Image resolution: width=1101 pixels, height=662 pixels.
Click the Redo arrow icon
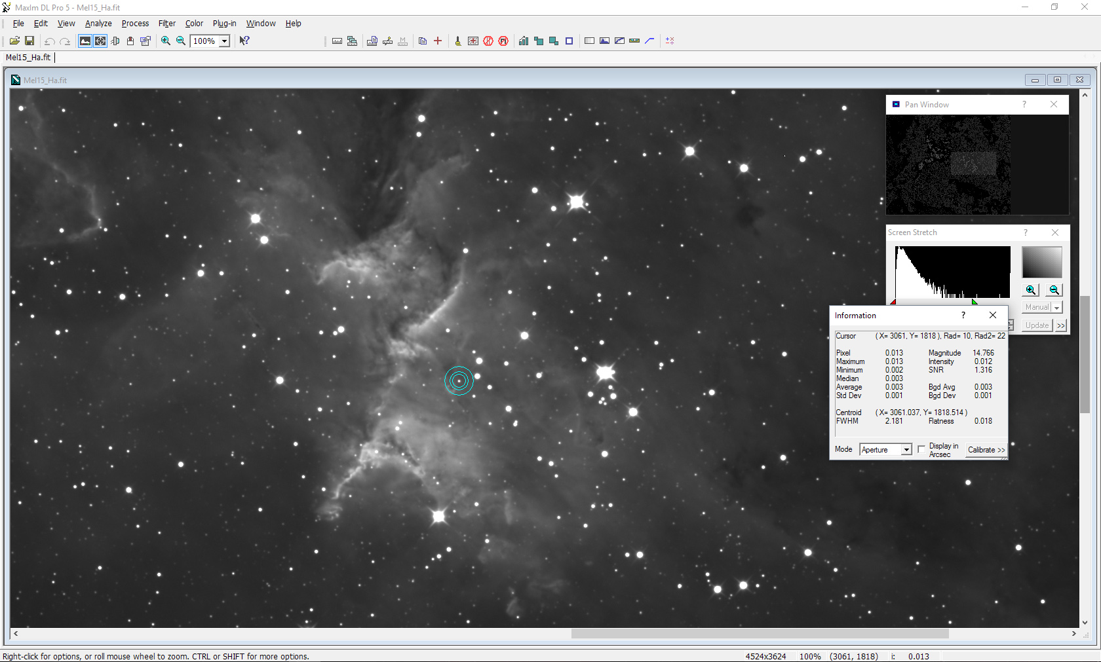[65, 41]
